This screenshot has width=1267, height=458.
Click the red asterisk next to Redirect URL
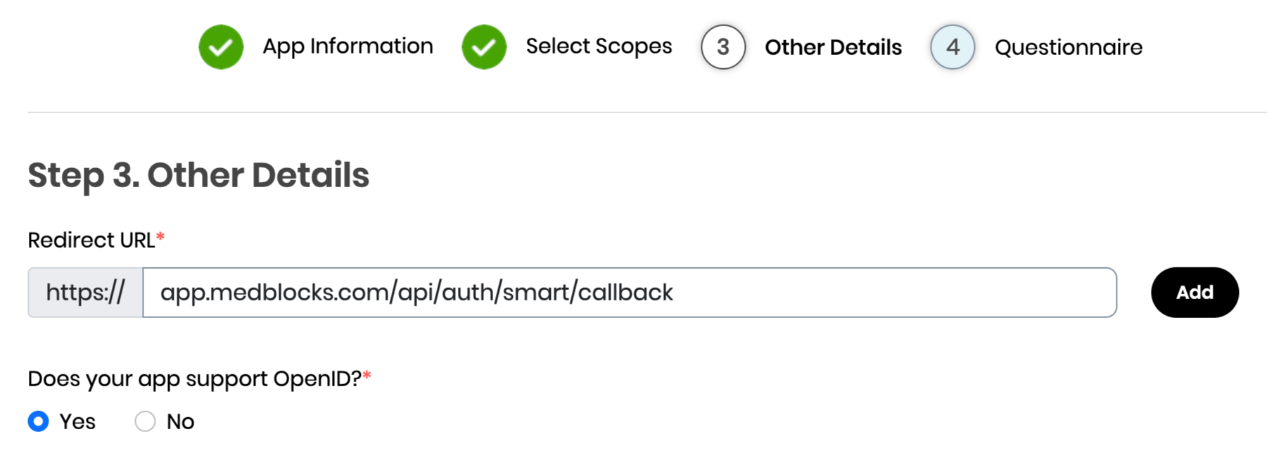tap(160, 237)
